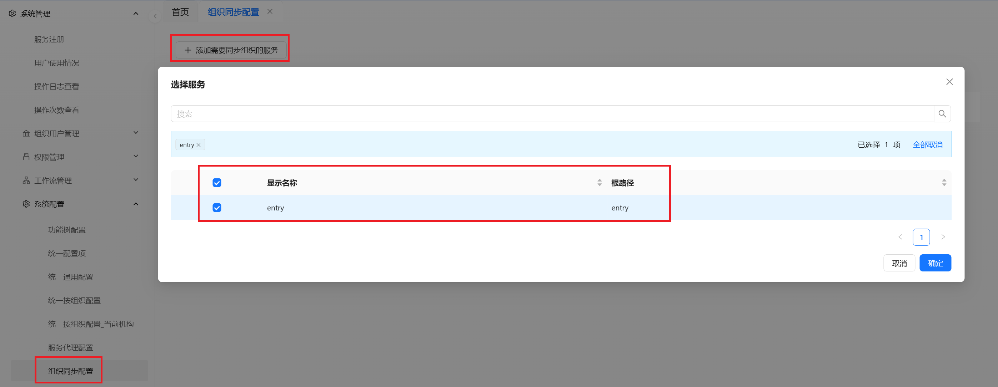Click the search magnifier icon in dialog
998x387 pixels.
coord(942,114)
